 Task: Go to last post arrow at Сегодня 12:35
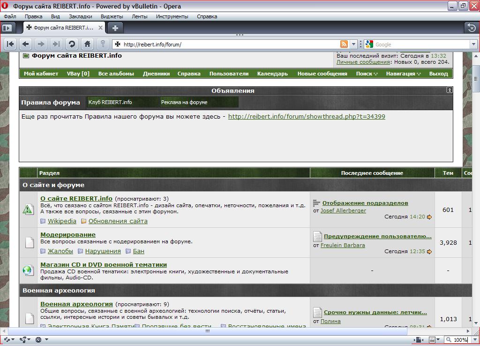(x=429, y=251)
